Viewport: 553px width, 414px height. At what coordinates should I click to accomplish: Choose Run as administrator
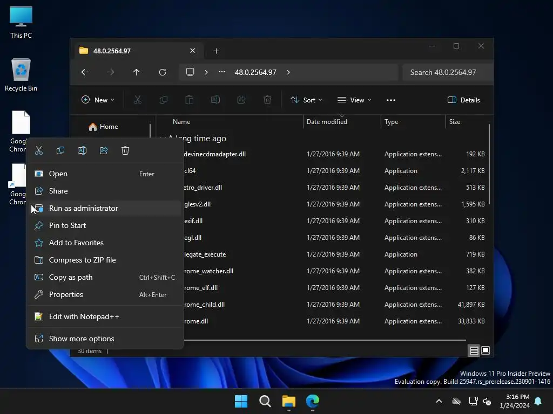pyautogui.click(x=105, y=208)
